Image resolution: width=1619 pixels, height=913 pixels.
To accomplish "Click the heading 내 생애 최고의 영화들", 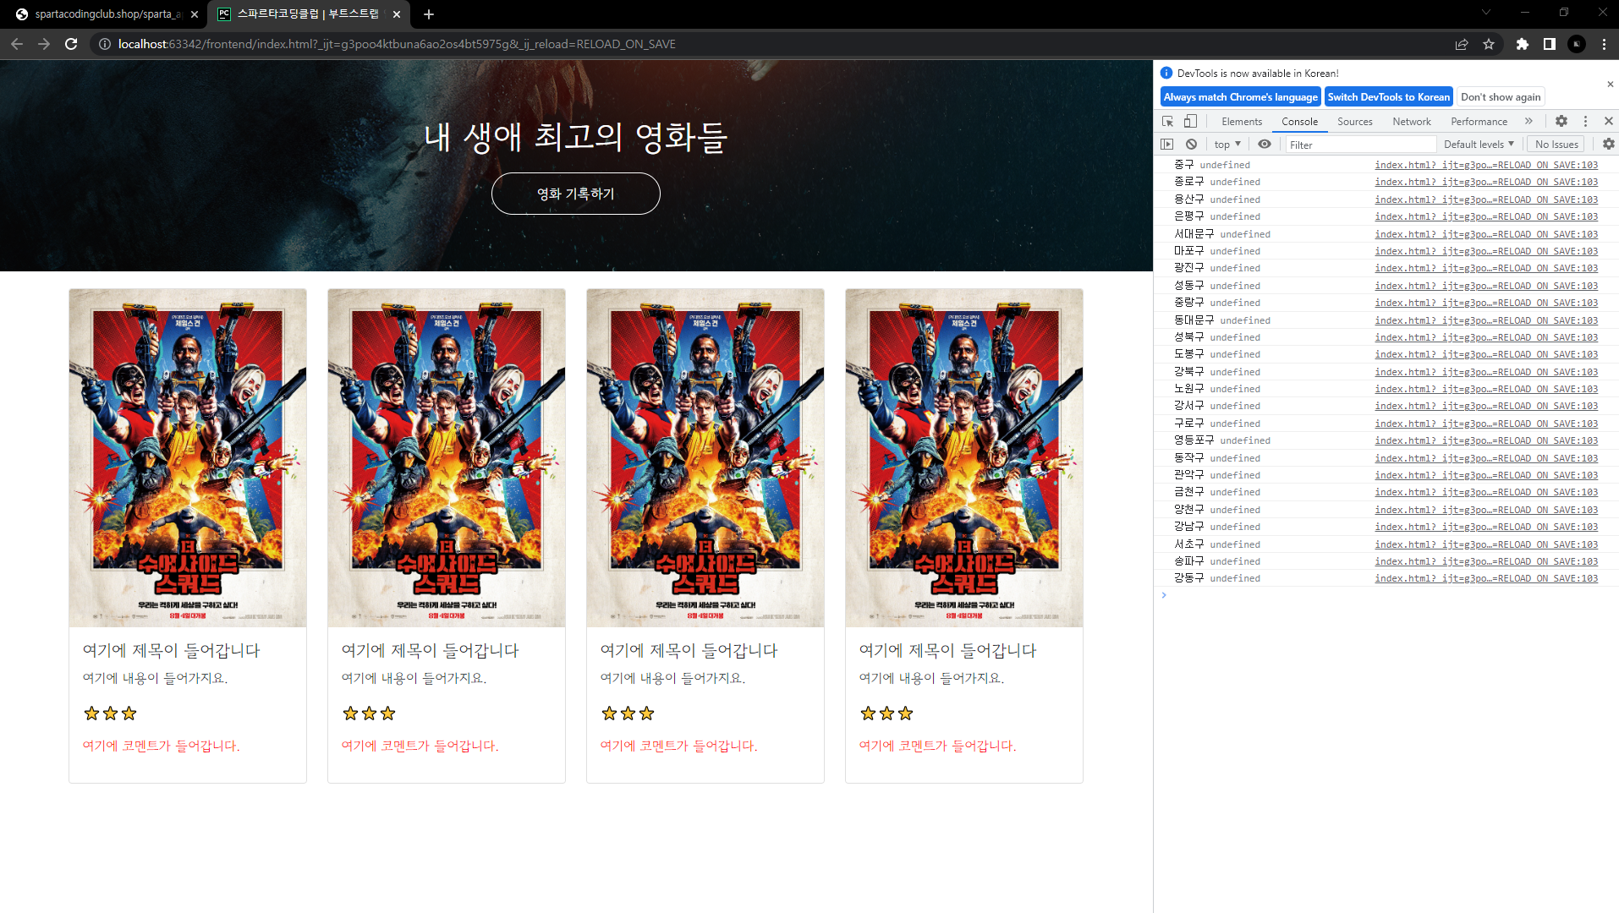I will click(575, 136).
